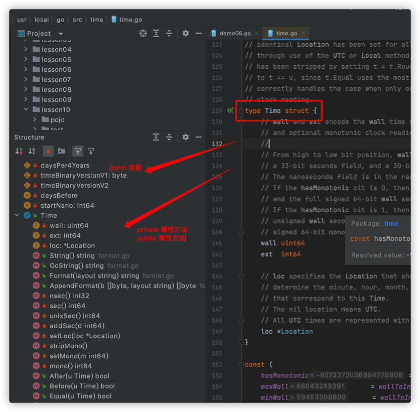This screenshot has width=420, height=412.
Task: Click the field icon beside loc: *Location
Action: tap(36, 246)
